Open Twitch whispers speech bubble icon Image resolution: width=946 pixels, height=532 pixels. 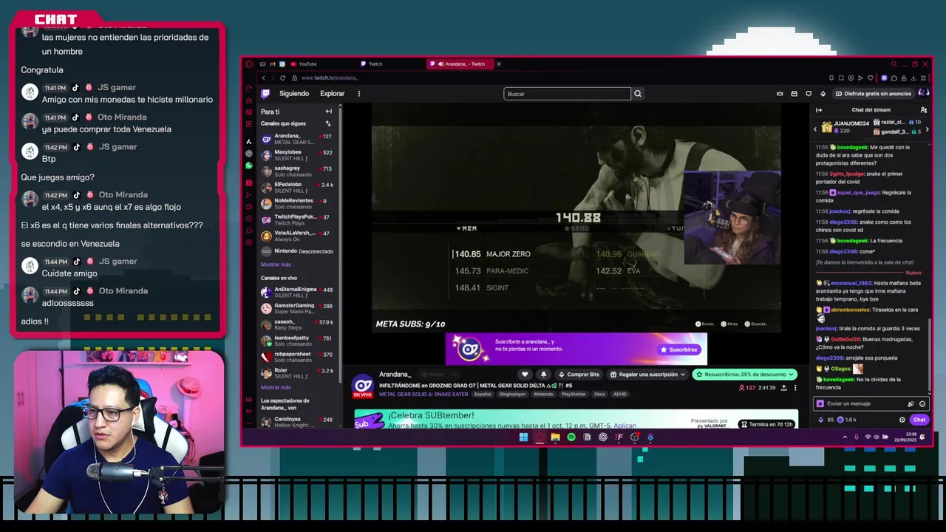809,94
